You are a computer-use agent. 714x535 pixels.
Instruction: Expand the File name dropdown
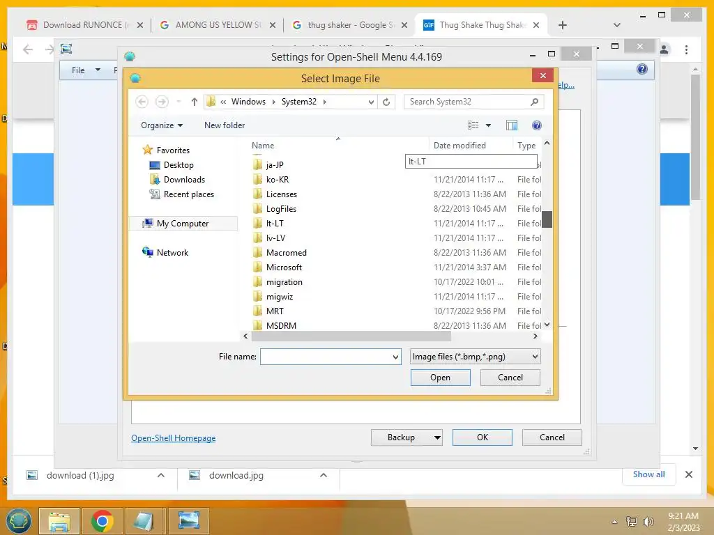395,357
